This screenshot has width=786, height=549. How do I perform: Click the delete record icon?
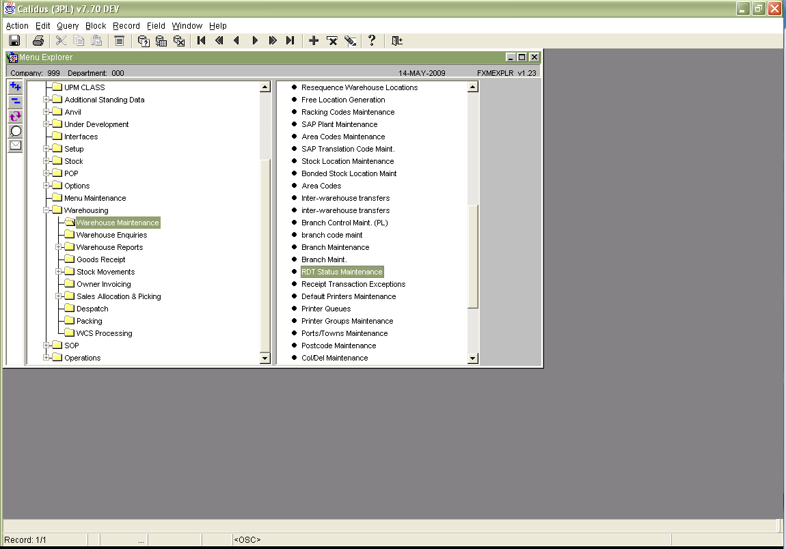click(x=332, y=40)
